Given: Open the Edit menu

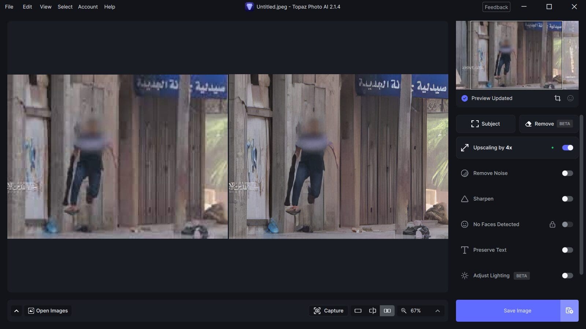Looking at the screenshot, I should [27, 7].
